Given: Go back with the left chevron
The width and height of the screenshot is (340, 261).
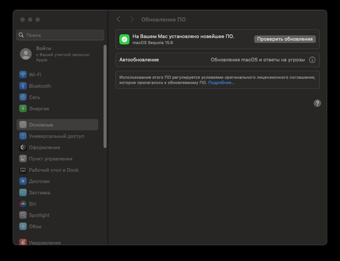Looking at the screenshot, I should pyautogui.click(x=119, y=19).
